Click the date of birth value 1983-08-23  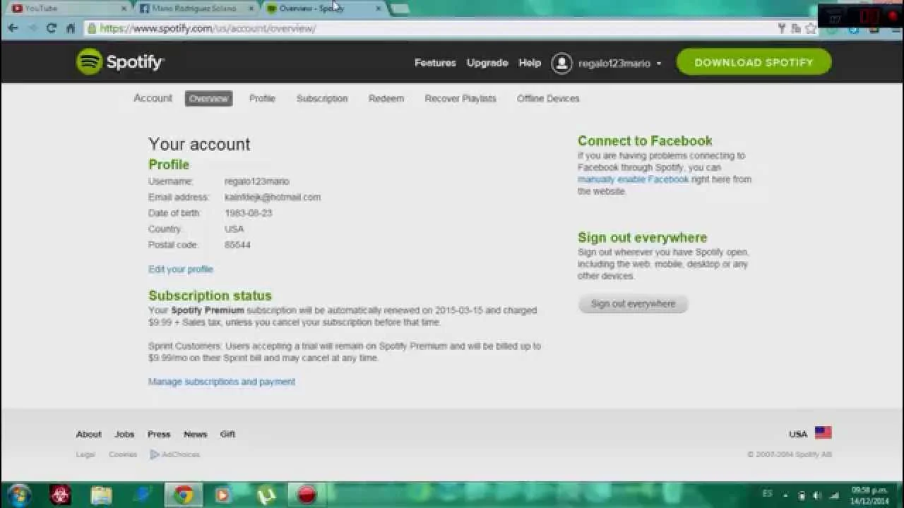point(249,213)
